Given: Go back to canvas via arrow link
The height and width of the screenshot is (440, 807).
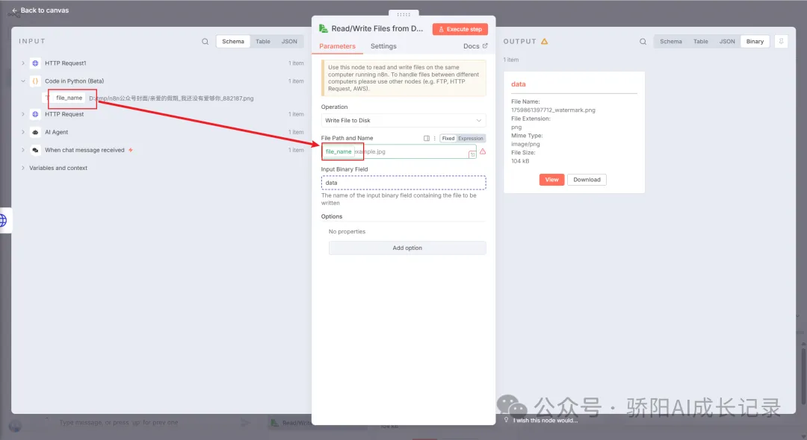Looking at the screenshot, I should pyautogui.click(x=40, y=10).
